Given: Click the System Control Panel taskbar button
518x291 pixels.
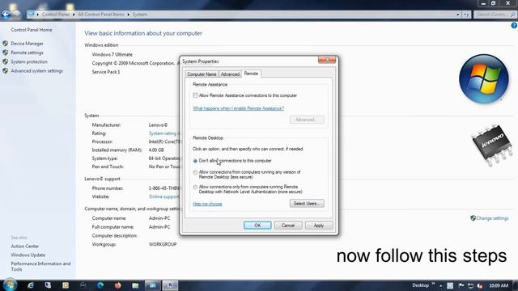Looking at the screenshot, I should [152, 285].
